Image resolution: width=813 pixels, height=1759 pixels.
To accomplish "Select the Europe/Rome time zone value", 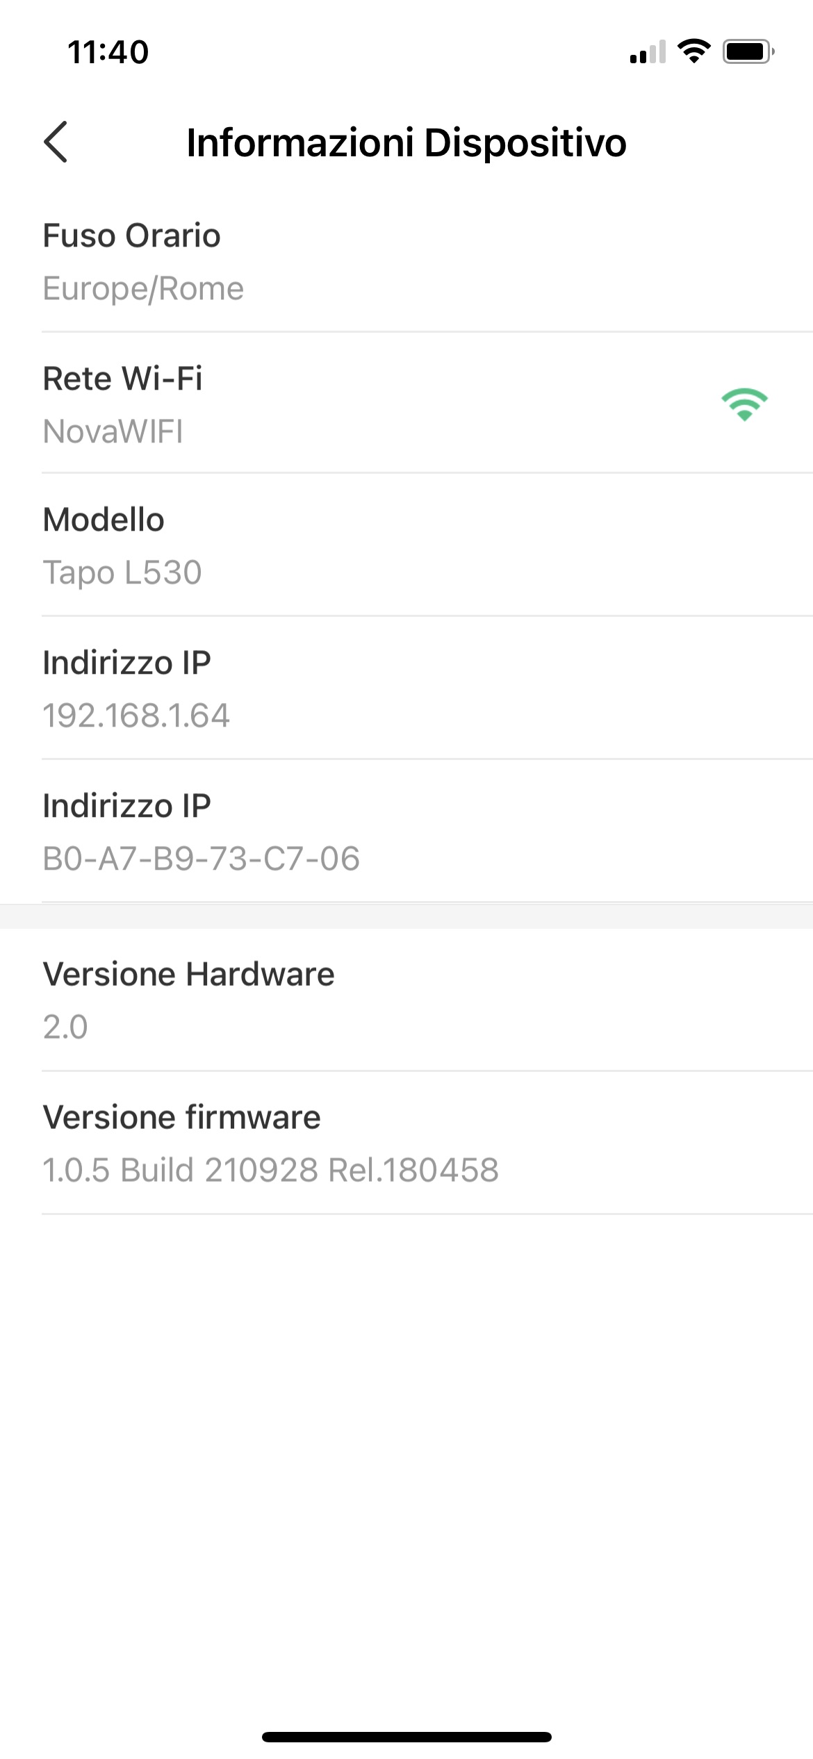I will pyautogui.click(x=143, y=288).
